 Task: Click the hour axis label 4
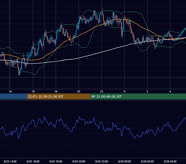(x=170, y=92)
